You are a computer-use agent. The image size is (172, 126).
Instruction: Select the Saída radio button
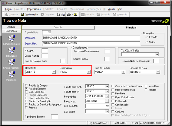pyautogui.click(x=147, y=42)
